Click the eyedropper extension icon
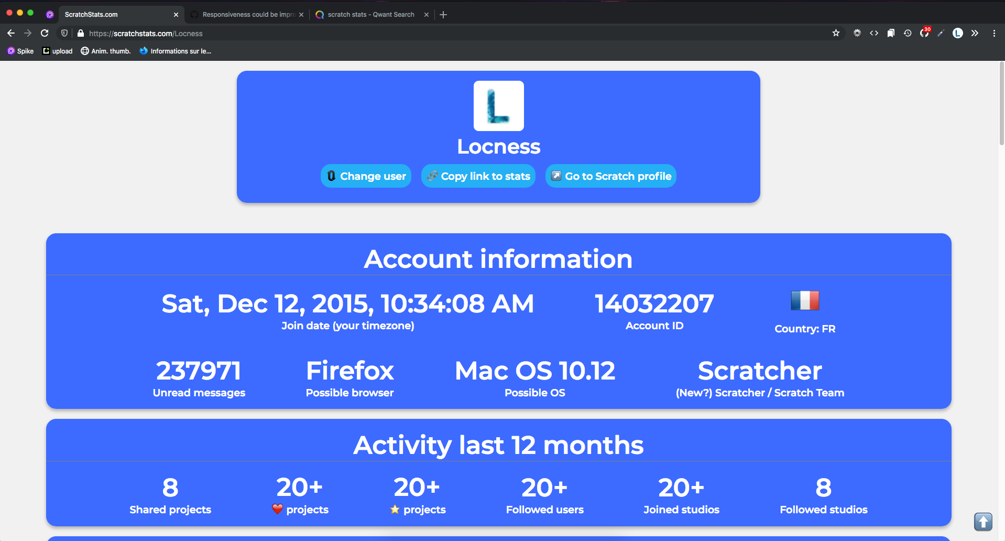Screen dimensions: 1005x541 (941, 33)
